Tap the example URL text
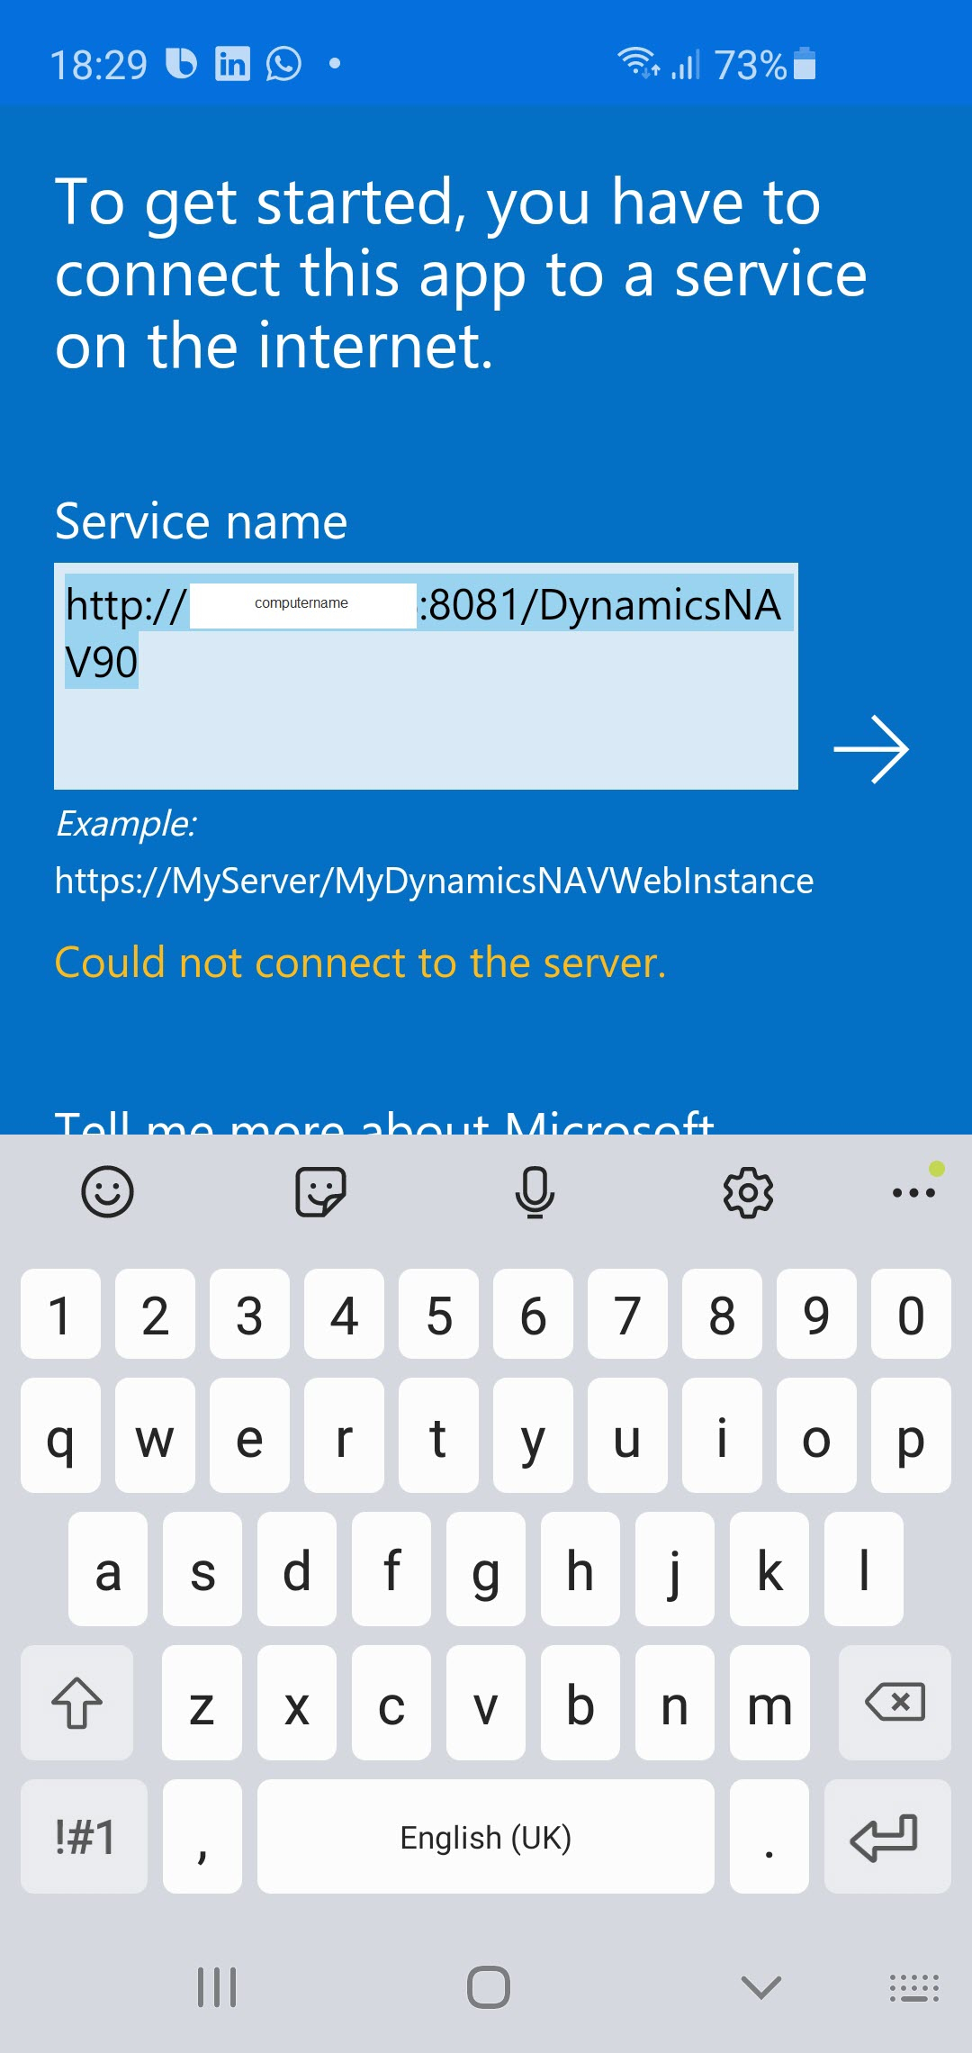This screenshot has height=2053, width=972. point(434,881)
